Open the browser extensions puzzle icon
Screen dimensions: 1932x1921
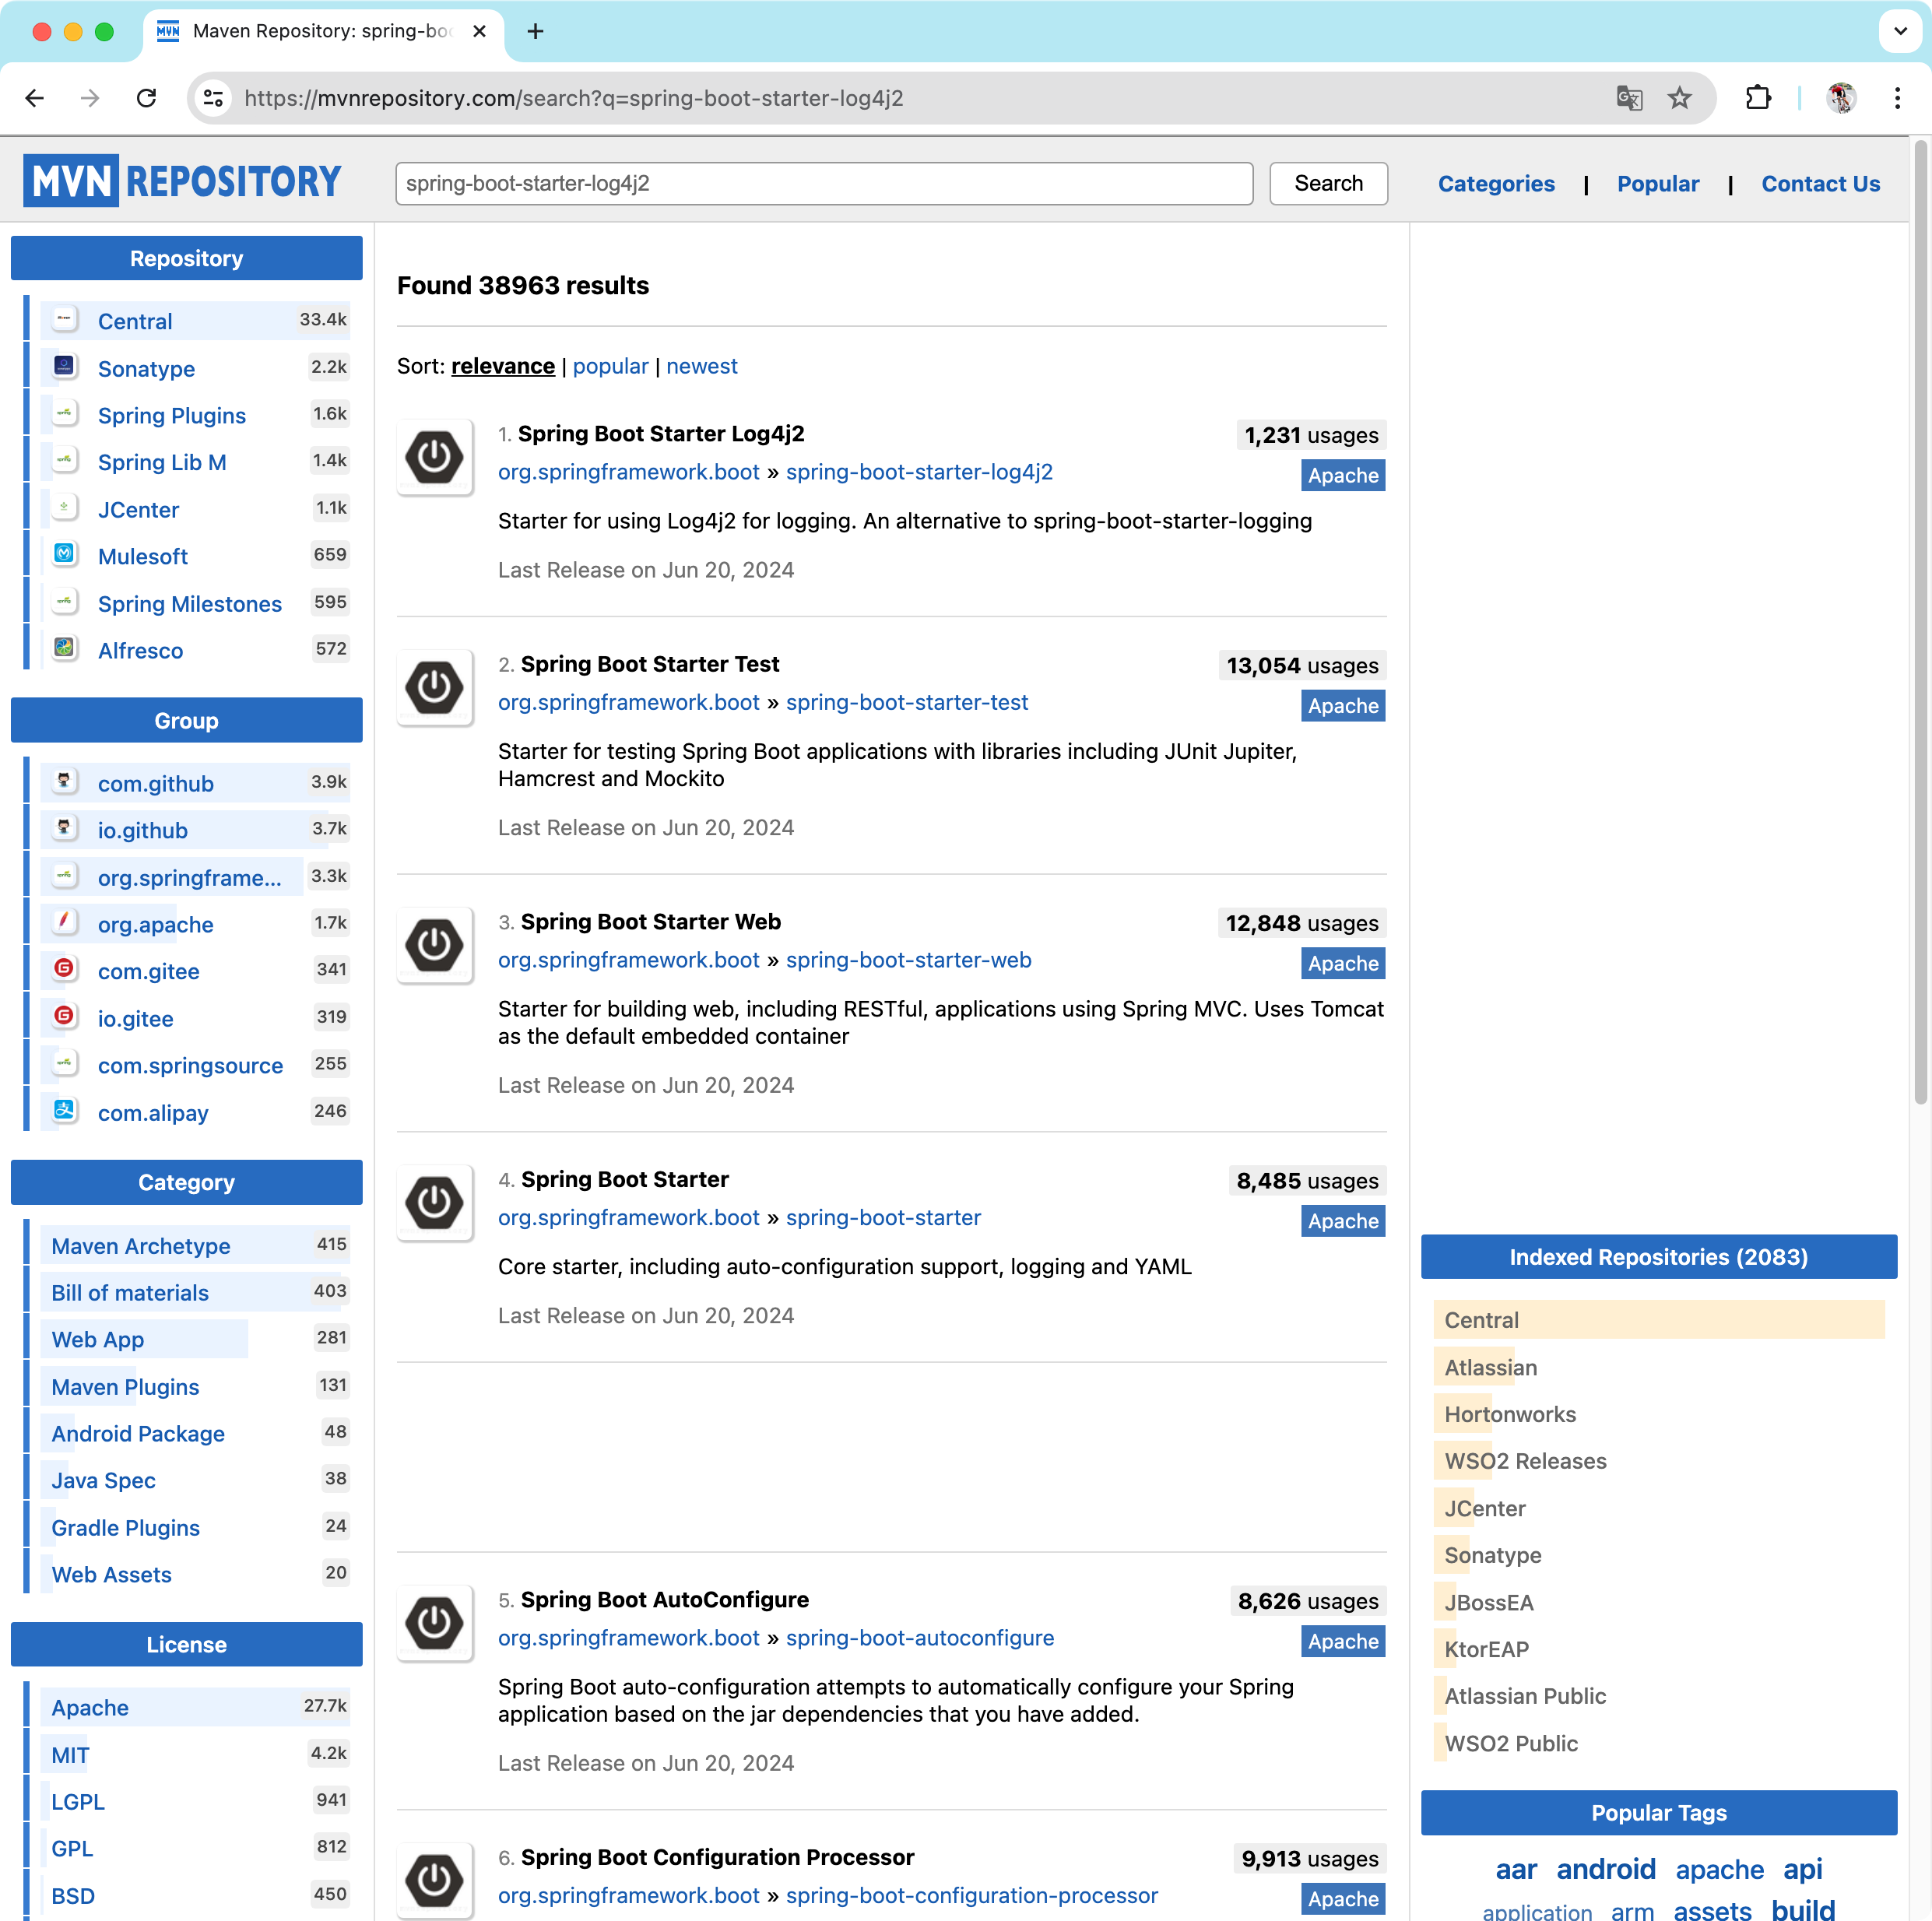(1758, 98)
